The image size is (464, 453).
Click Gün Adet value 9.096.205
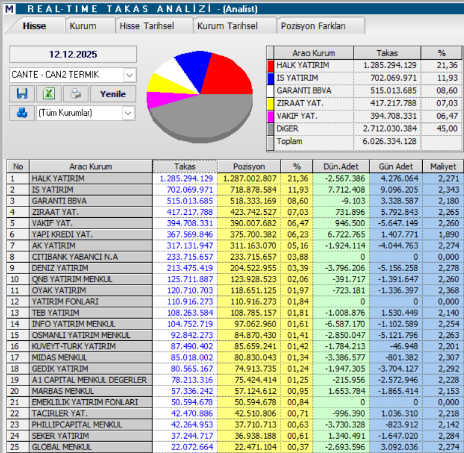coord(399,190)
